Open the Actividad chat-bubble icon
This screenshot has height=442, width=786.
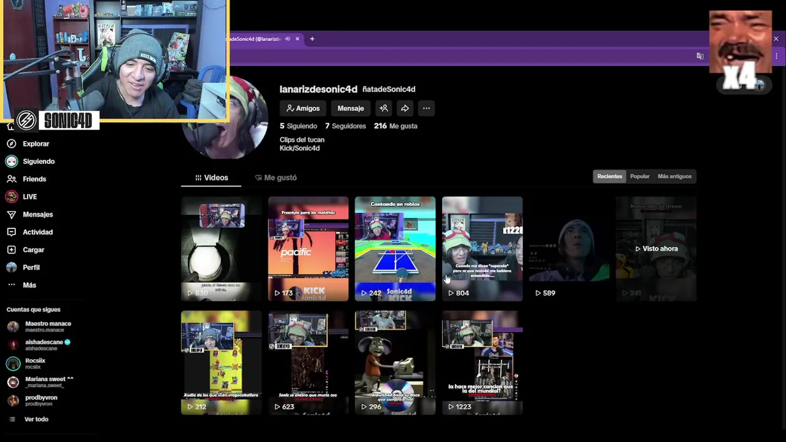click(x=11, y=232)
